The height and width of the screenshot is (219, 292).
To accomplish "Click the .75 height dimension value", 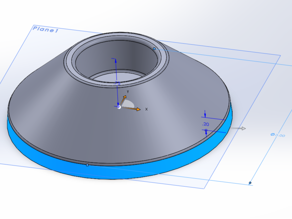I will (117, 83).
